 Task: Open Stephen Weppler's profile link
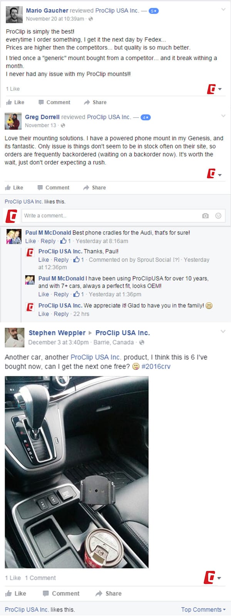point(57,332)
